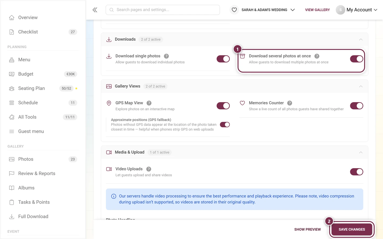Click the Guest menu hamburger icon

point(12,131)
